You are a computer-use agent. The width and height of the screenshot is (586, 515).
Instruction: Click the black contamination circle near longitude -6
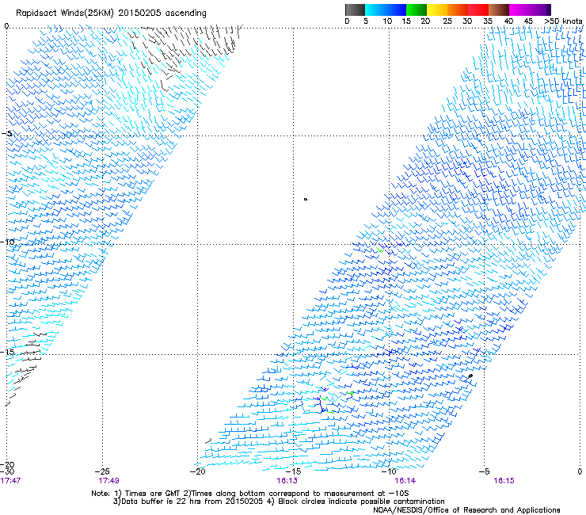[x=470, y=376]
